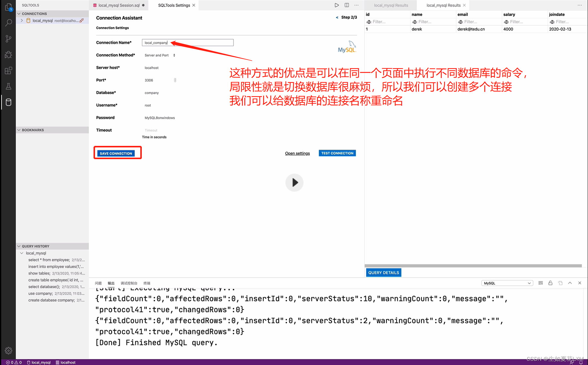Image resolution: width=588 pixels, height=365 pixels.
Task: Maximize the bottom panel with the chevron
Action: (x=570, y=283)
